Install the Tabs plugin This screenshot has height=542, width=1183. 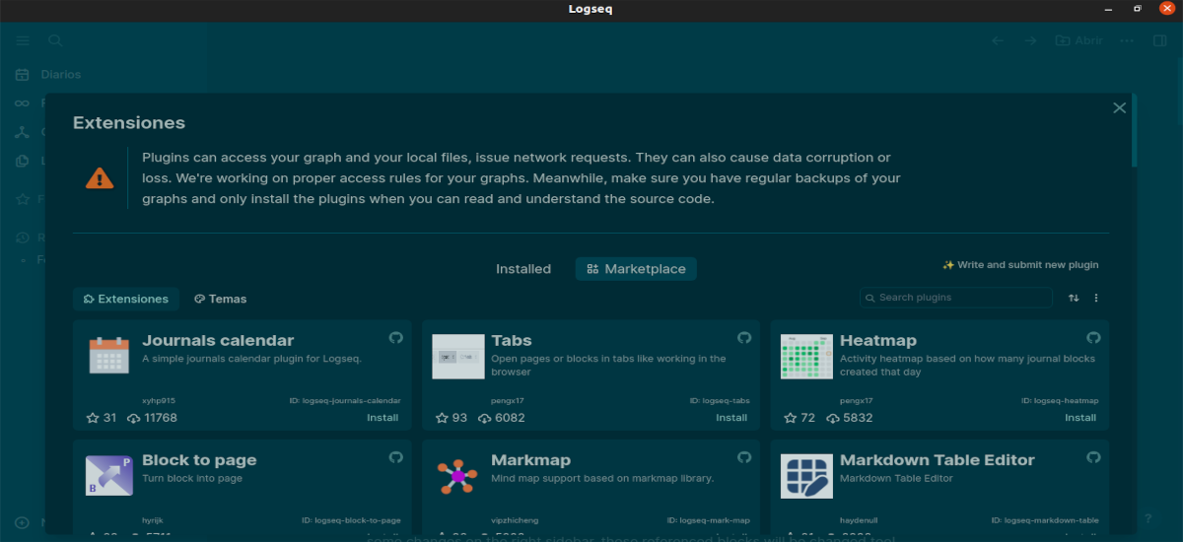pos(731,418)
